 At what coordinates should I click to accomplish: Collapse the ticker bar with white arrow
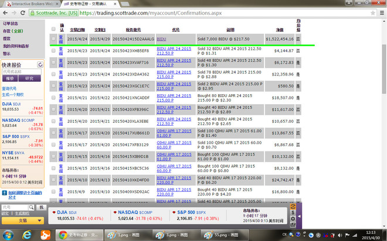[x=299, y=216]
